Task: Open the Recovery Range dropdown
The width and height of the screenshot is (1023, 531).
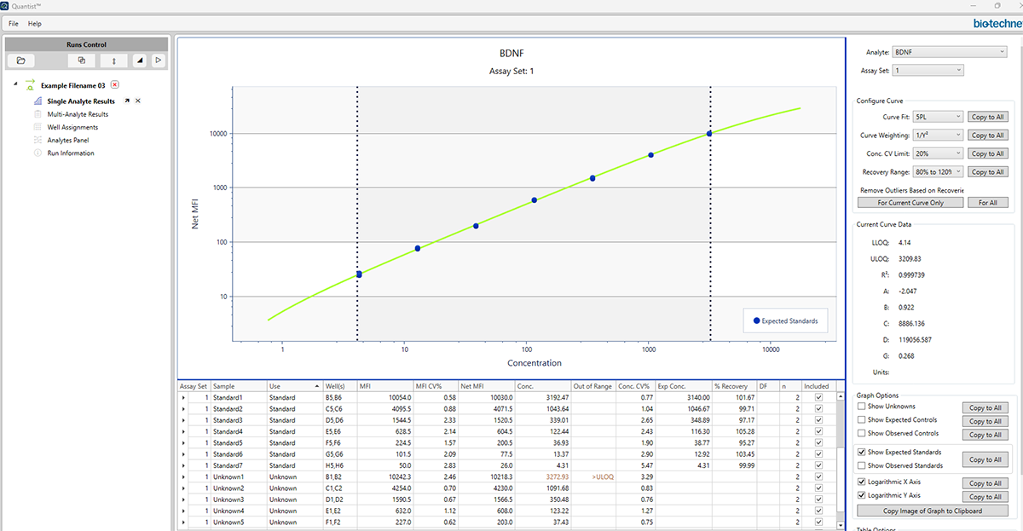Action: click(x=938, y=172)
